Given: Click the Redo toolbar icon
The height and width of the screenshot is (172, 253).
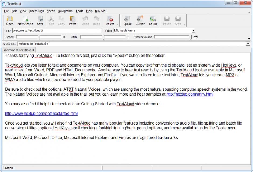Looking at the screenshot, I should 96,21.
